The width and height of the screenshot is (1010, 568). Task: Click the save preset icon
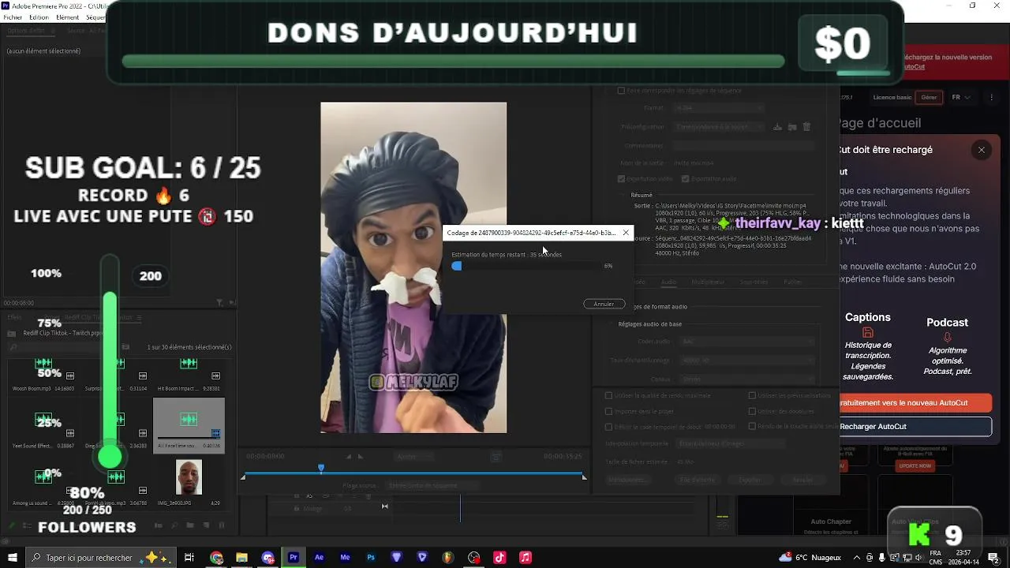click(x=777, y=126)
